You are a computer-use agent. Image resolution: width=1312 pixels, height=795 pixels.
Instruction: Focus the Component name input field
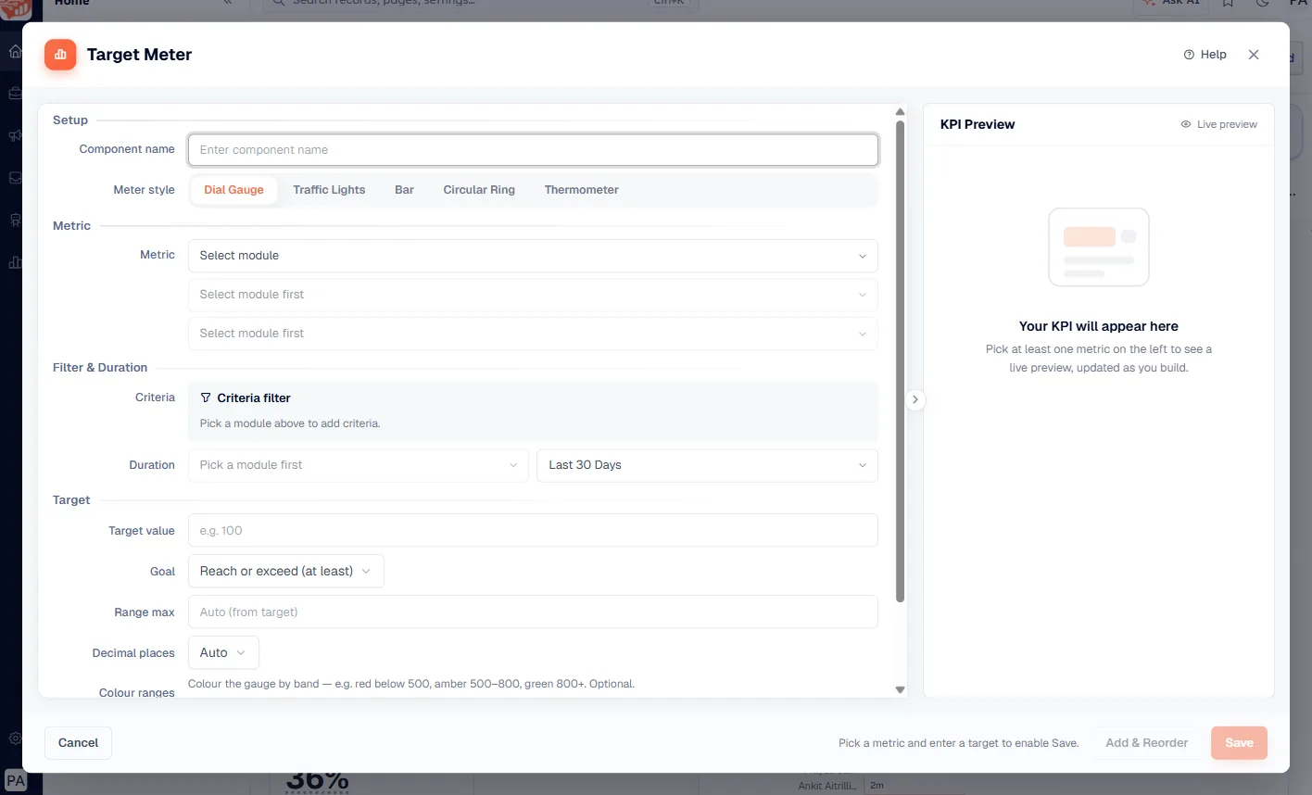tap(533, 150)
